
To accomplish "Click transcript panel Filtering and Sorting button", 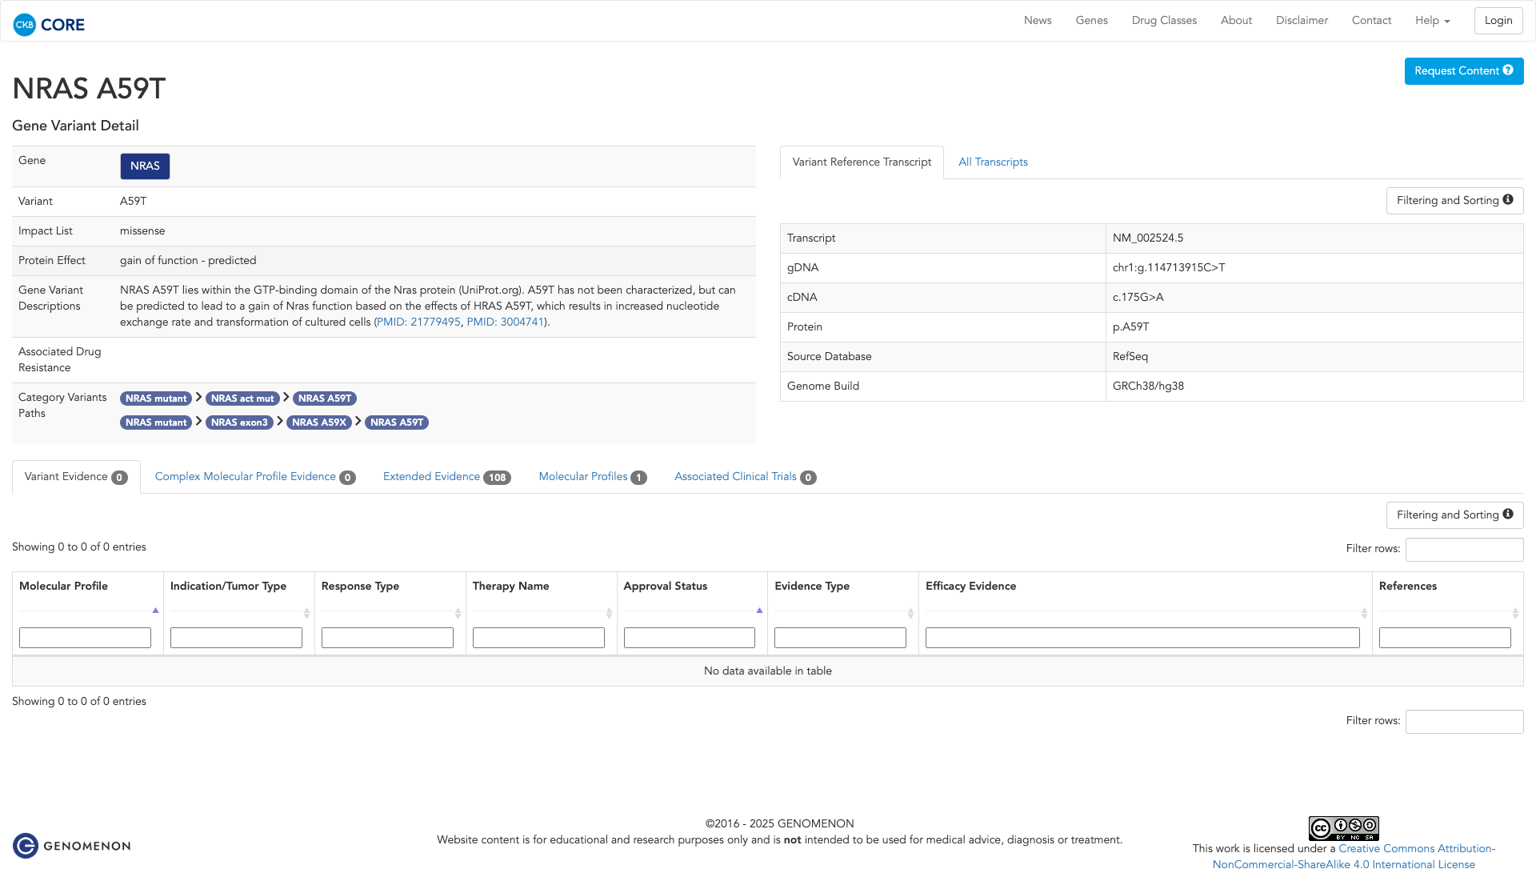I will 1454,201.
